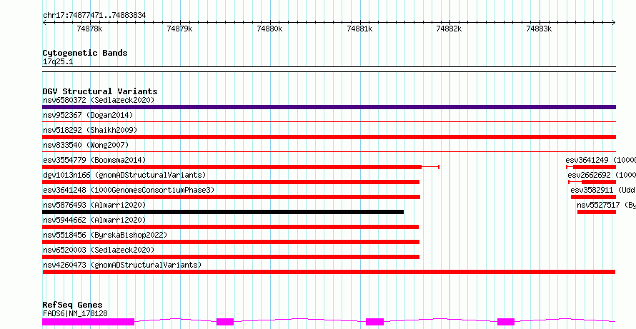Open the nsv952367 (Dogan2014) label
Image resolution: width=636 pixels, height=329 pixels.
[x=88, y=115]
